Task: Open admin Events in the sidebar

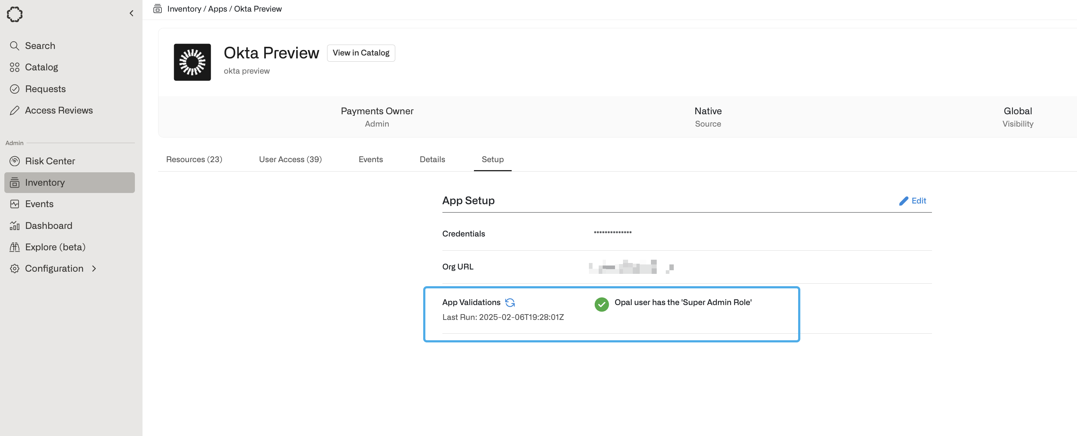Action: click(x=39, y=204)
